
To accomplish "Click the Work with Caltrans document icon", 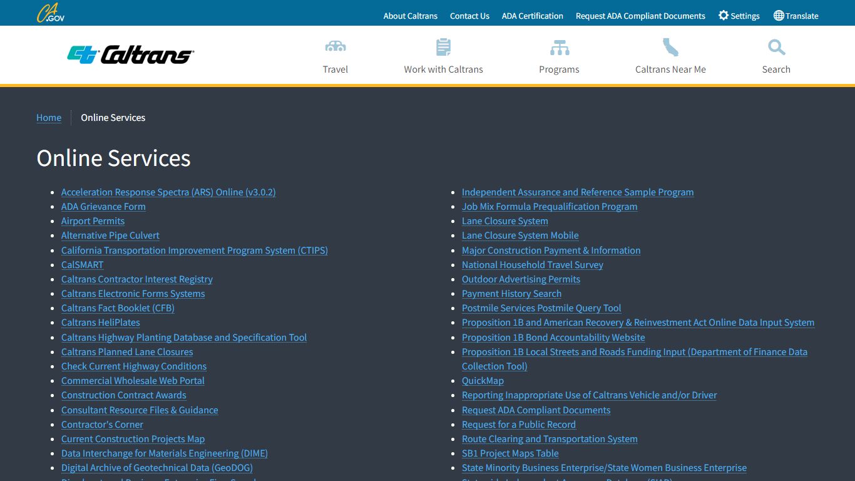I will coord(443,47).
